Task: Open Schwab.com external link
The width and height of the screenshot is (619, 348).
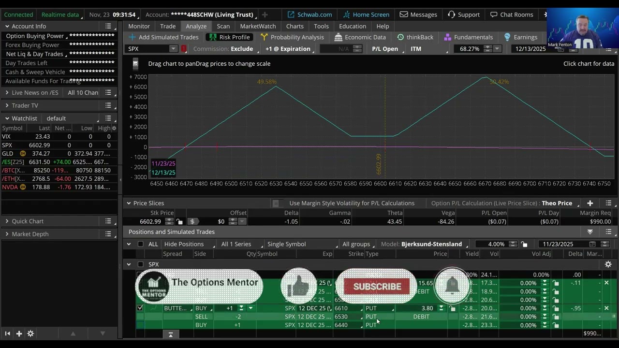Action: [x=309, y=14]
